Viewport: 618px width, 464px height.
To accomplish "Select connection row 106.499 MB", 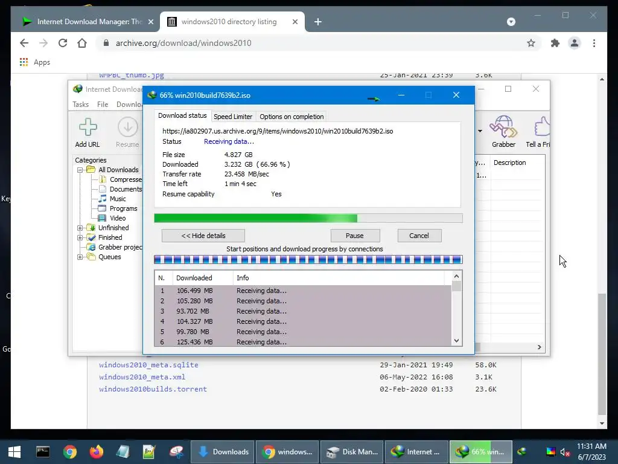I will click(303, 291).
